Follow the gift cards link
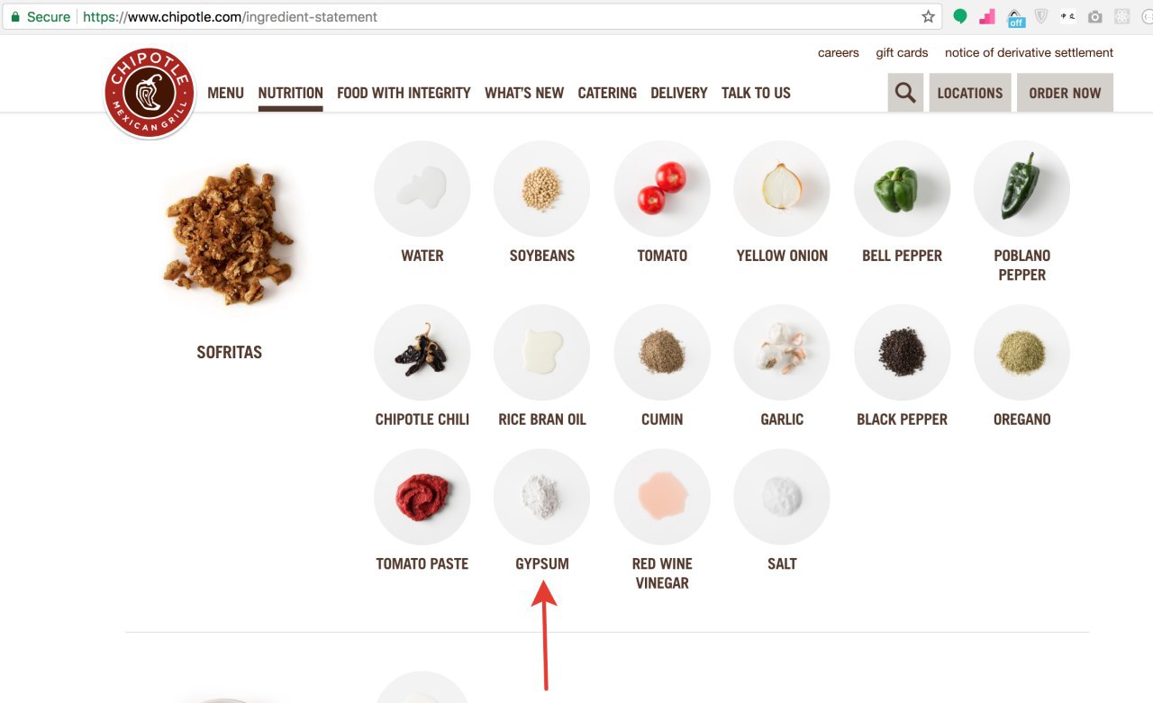Image resolution: width=1153 pixels, height=703 pixels. [902, 53]
